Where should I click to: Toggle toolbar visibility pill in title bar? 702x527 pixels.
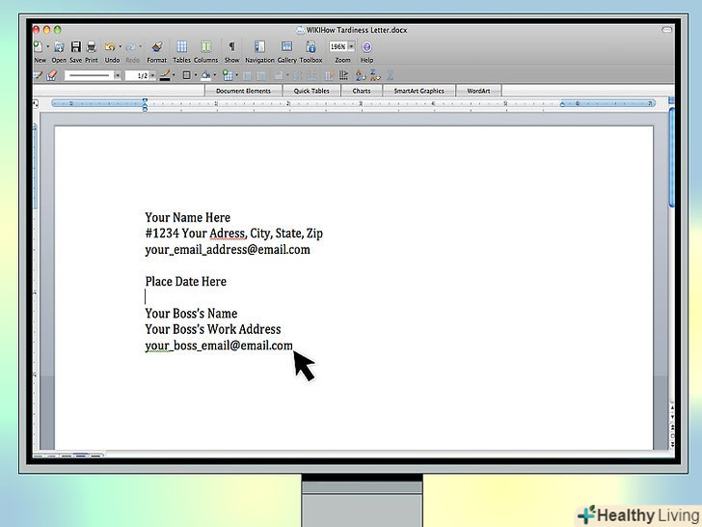pyautogui.click(x=667, y=30)
